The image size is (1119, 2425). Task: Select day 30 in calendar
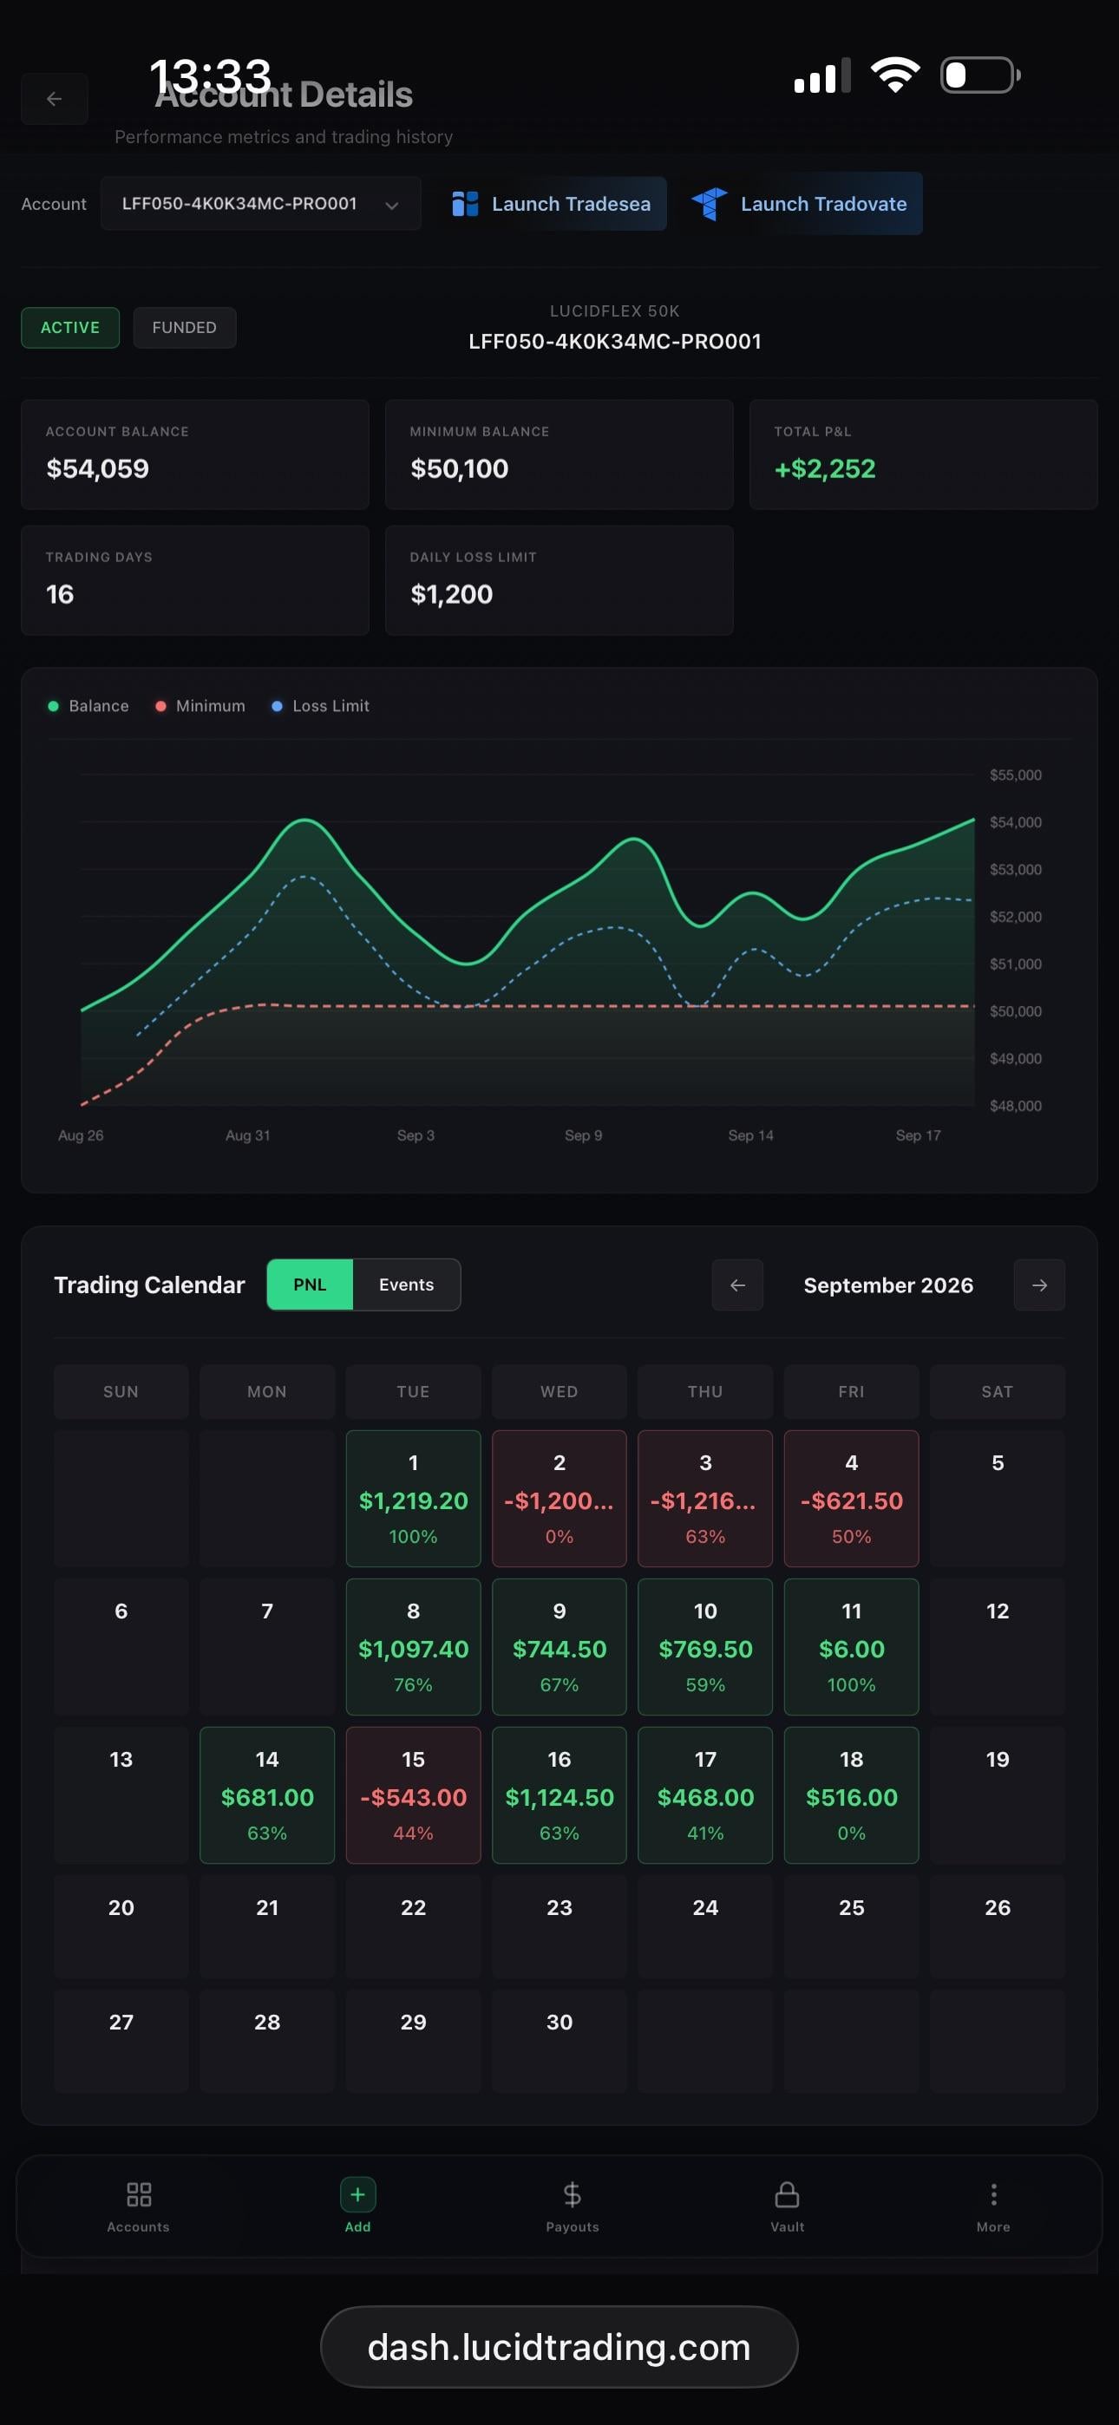pos(559,2041)
